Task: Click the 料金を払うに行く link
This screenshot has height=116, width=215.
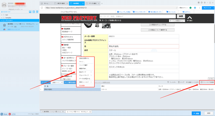Action: pos(16,9)
